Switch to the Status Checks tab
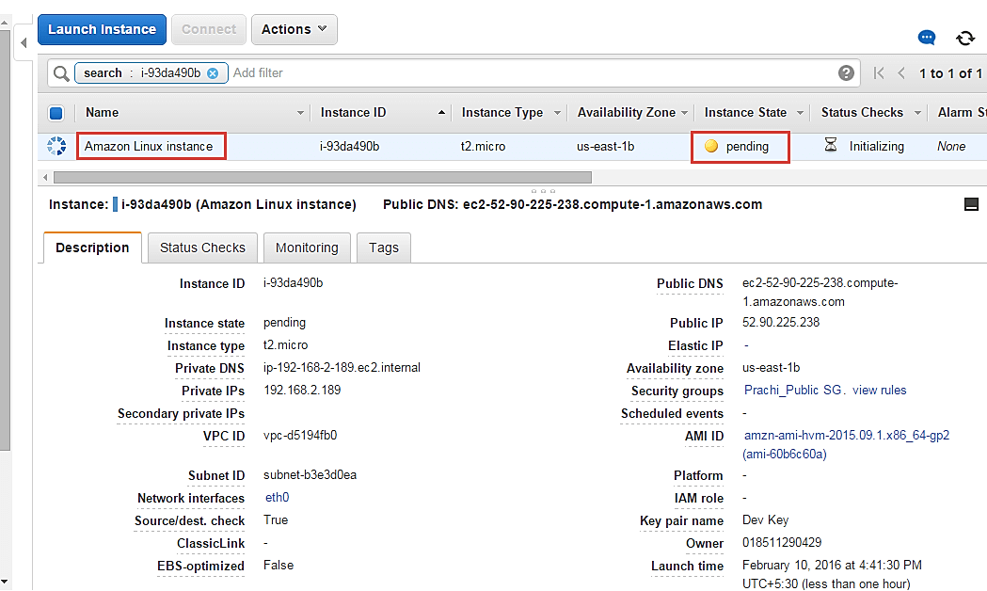Viewport: 987px width, 591px height. (x=202, y=248)
